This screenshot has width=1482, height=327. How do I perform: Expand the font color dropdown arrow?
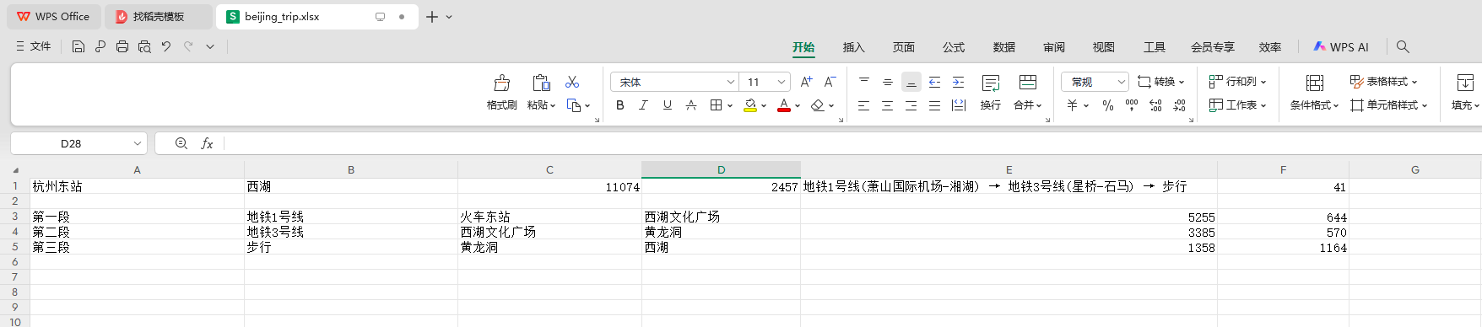pyautogui.click(x=798, y=106)
